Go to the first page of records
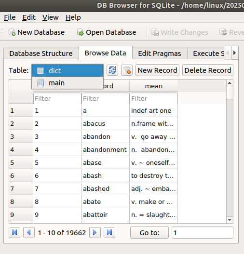 tap(14, 233)
